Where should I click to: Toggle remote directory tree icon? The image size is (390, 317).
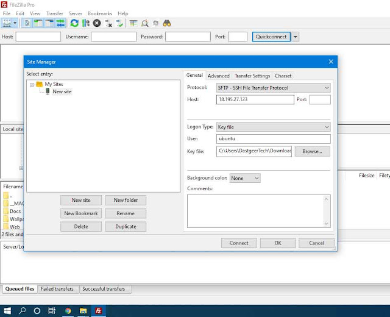[49, 23]
